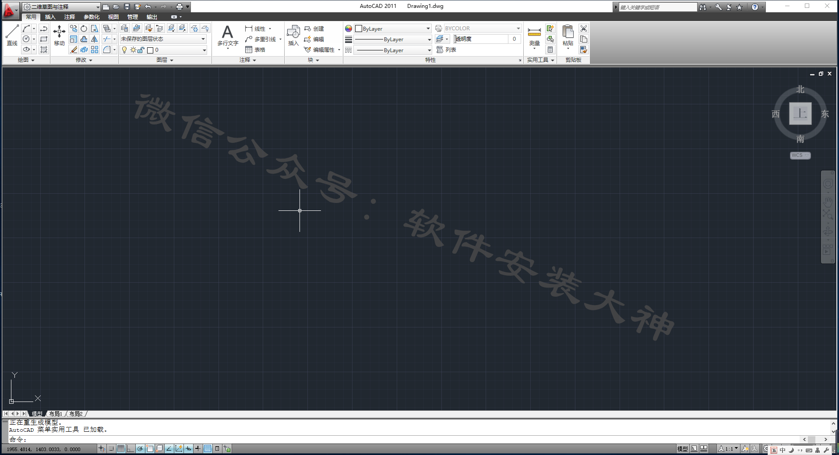839x455 pixels.
Task: Toggle Transparency display in status bar
Action: [208, 448]
